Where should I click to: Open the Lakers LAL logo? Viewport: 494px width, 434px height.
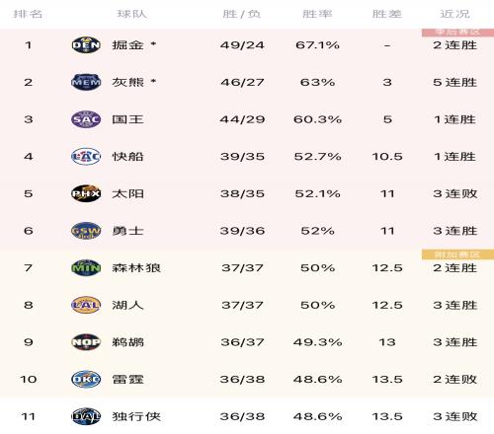point(86,305)
